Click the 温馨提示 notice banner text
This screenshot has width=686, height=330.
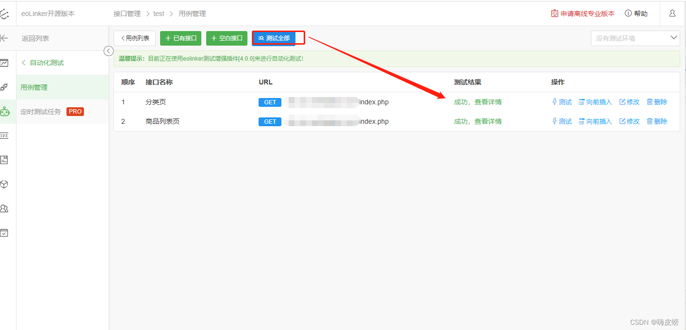[x=211, y=59]
